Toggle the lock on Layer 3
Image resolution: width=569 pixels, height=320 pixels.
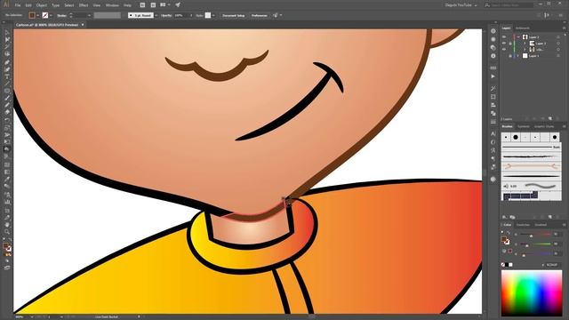(509, 44)
